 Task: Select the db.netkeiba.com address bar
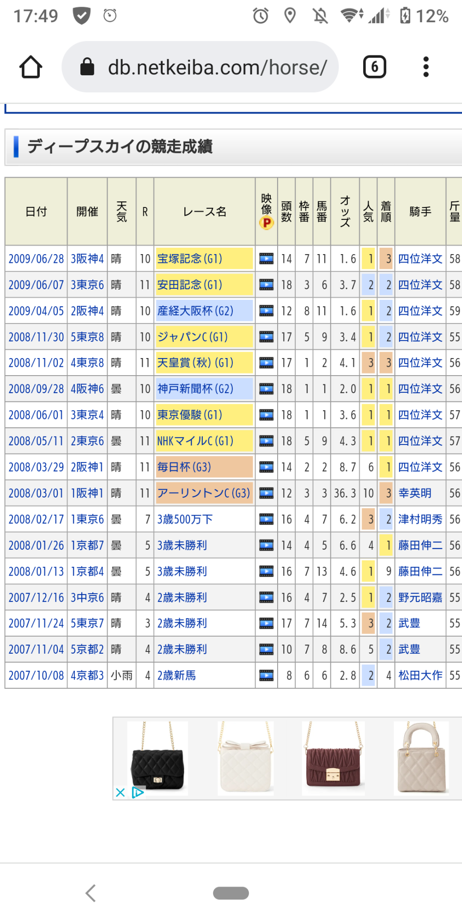coord(200,67)
